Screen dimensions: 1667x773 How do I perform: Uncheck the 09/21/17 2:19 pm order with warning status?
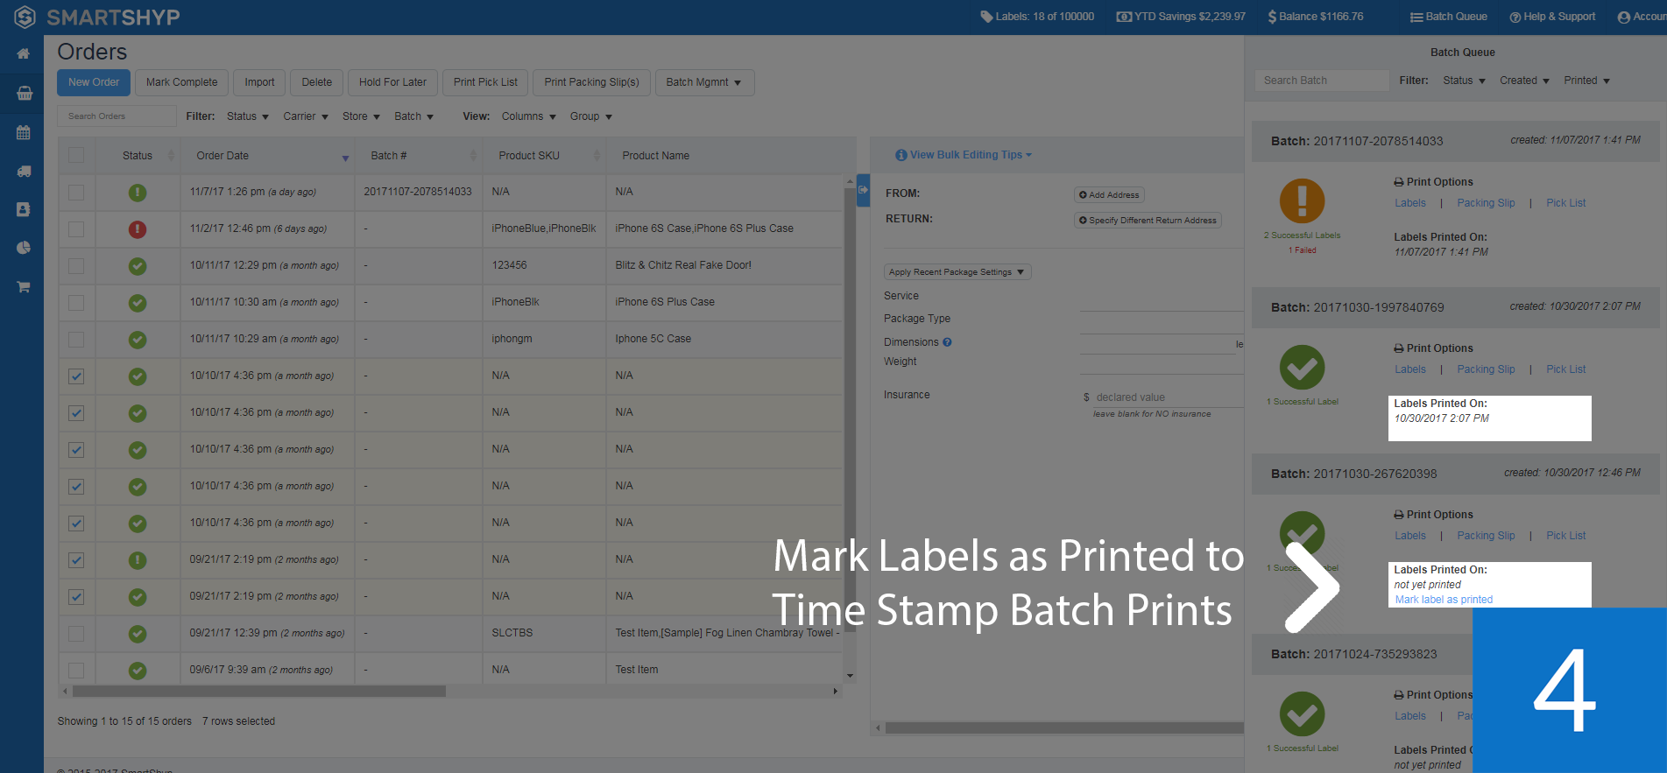(76, 560)
